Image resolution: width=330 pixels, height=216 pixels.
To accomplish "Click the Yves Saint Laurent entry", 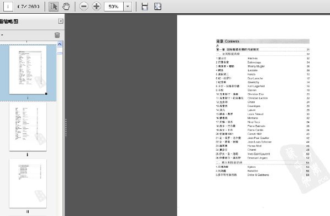I will click(x=258, y=154).
